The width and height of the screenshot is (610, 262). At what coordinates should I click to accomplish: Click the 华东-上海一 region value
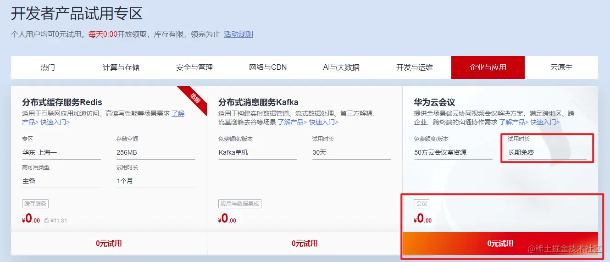[39, 152]
